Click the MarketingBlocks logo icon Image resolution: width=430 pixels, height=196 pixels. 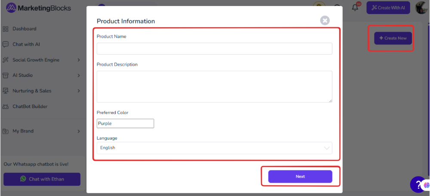(x=11, y=8)
